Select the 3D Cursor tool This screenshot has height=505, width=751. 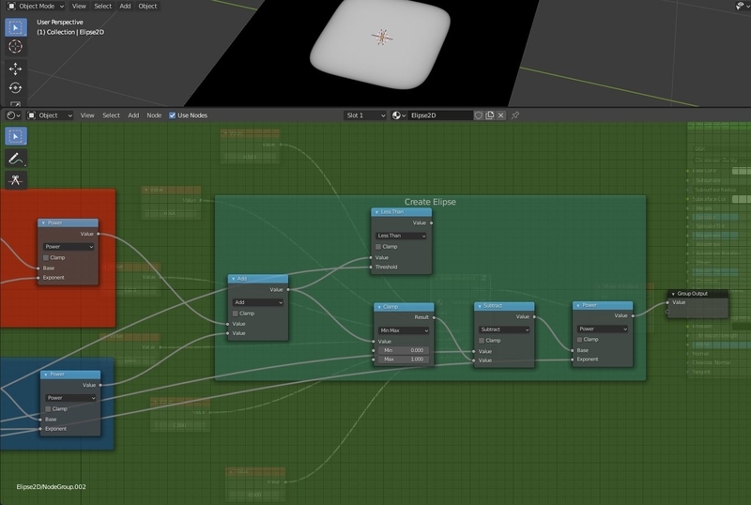coord(16,47)
